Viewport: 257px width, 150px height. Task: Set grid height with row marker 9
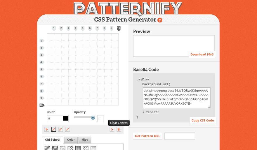pyautogui.click(x=42, y=98)
